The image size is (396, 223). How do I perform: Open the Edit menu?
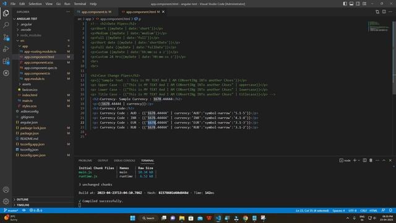pyautogui.click(x=22, y=4)
